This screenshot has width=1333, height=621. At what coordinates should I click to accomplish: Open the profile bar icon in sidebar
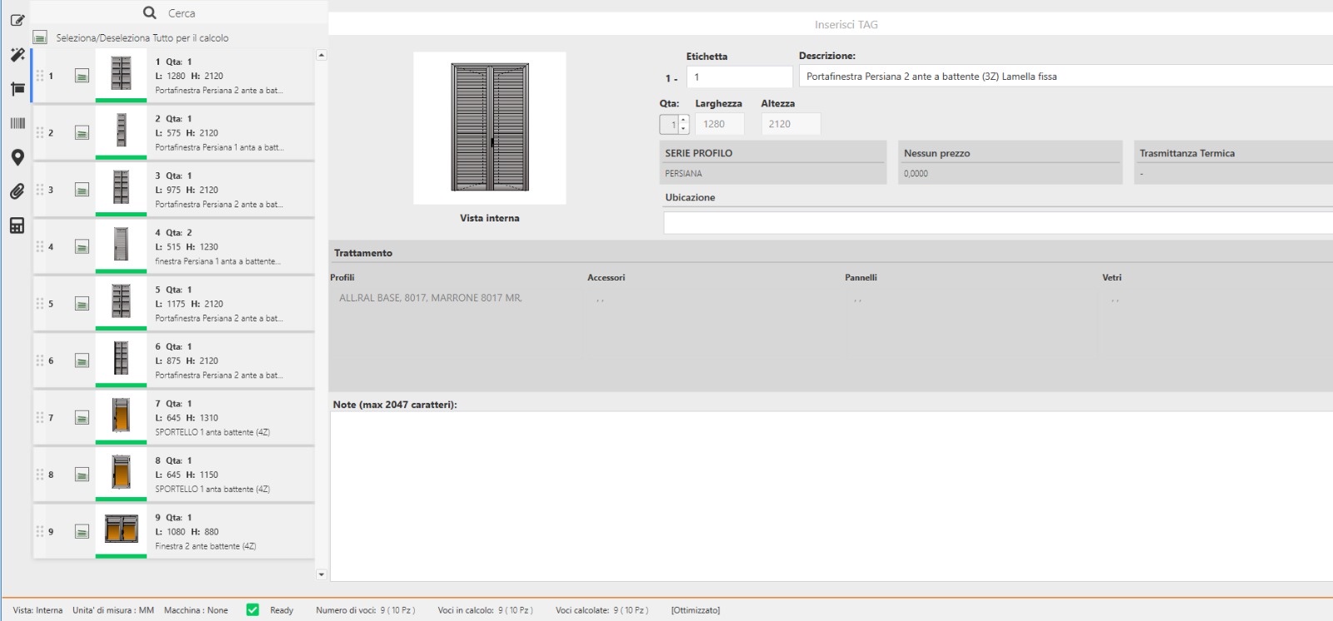point(17,89)
